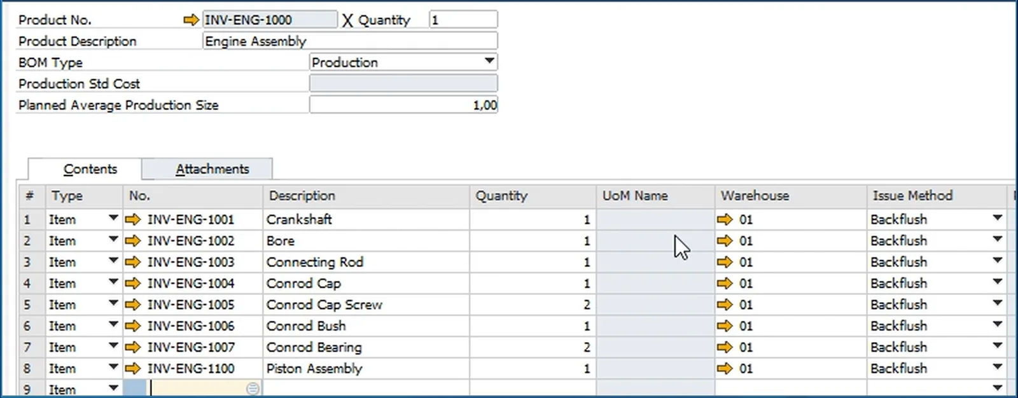Open link arrow for item INV-ENG-1007
This screenshot has width=1018, height=398.
click(x=133, y=348)
